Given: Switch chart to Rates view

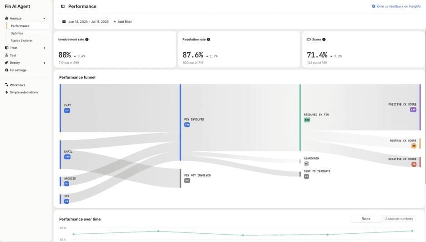Looking at the screenshot, I should pyautogui.click(x=365, y=219).
